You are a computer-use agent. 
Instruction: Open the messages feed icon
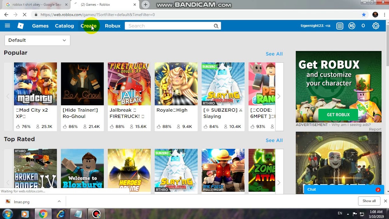(340, 26)
